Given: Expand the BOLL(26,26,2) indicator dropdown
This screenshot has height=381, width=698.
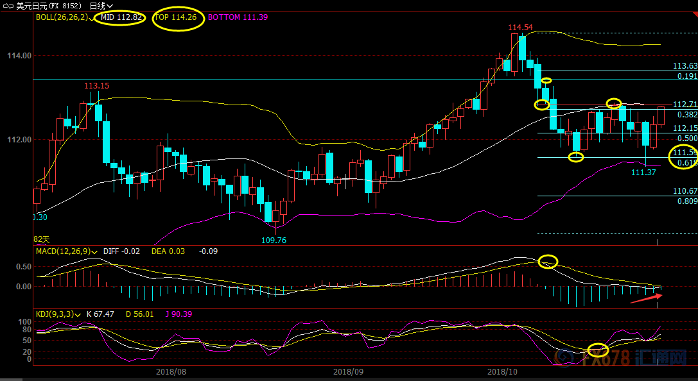Looking at the screenshot, I should coord(91,18).
